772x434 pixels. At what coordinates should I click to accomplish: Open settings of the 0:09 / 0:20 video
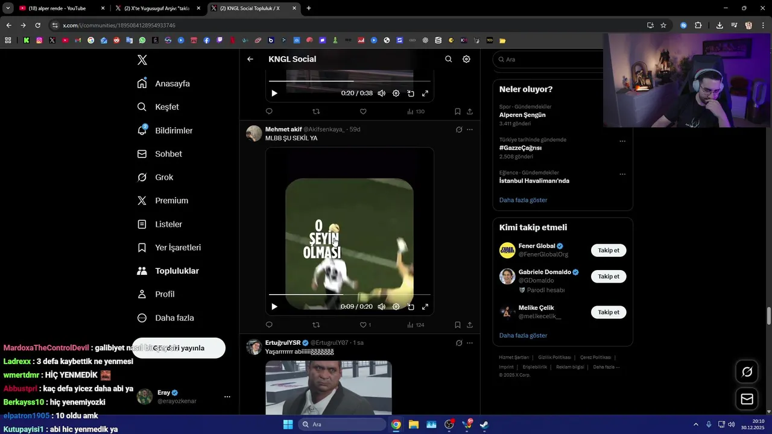396,307
